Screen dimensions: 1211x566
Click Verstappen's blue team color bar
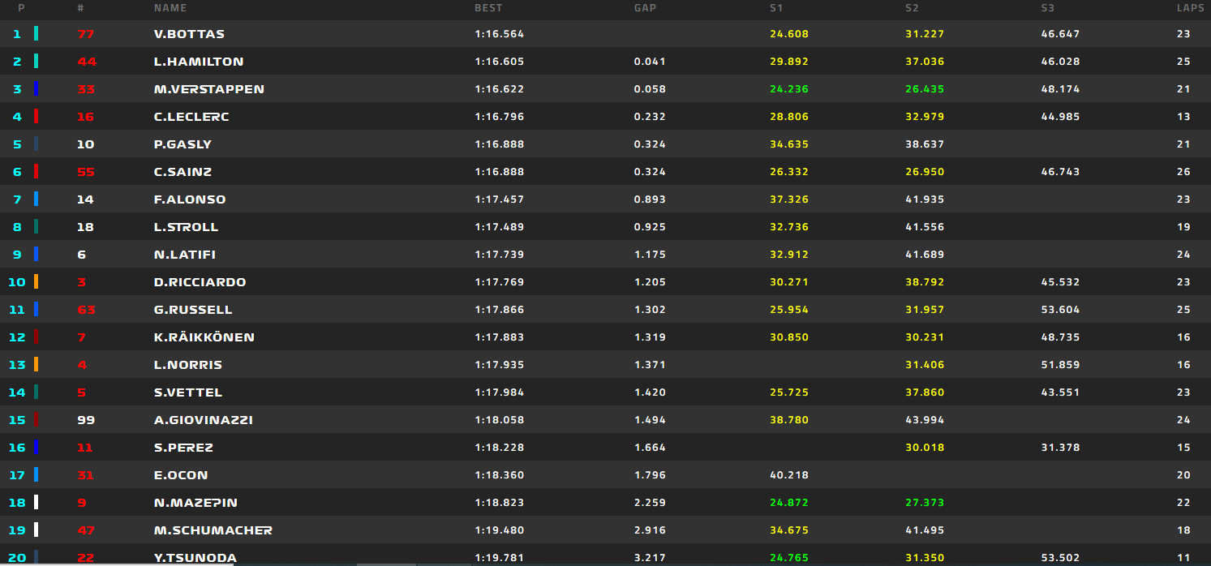point(36,89)
